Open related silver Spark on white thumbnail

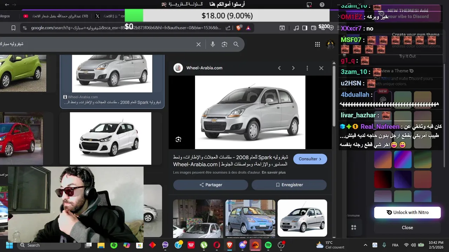(x=302, y=218)
